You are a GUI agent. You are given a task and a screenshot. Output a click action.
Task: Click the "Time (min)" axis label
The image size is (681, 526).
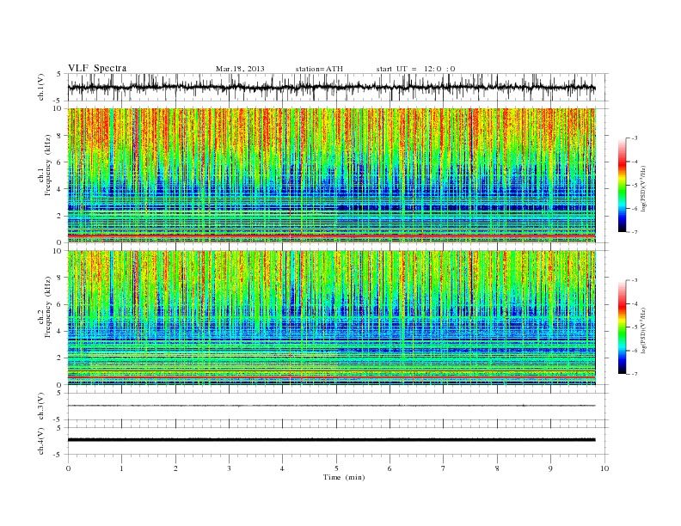tap(344, 477)
